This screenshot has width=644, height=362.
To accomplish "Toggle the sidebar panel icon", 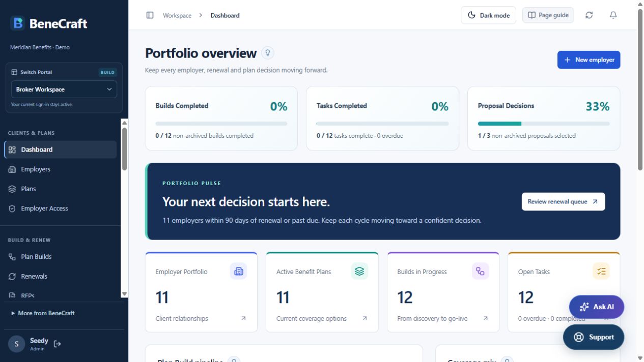I will [x=150, y=15].
